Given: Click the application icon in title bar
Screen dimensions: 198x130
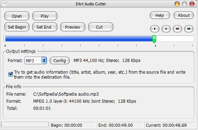Looking at the screenshot, I should point(5,4).
